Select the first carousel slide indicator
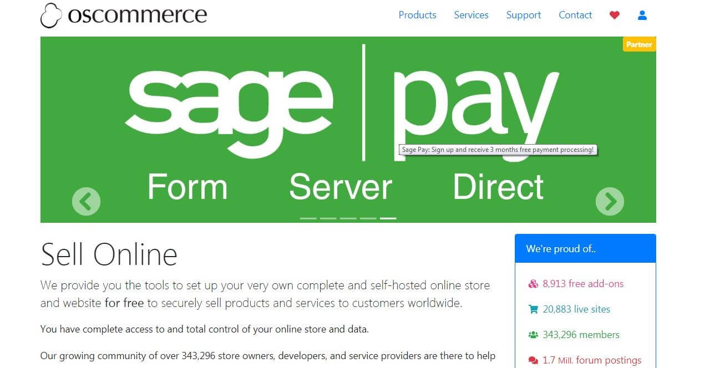Viewport: 710px width, 368px height. [308, 218]
